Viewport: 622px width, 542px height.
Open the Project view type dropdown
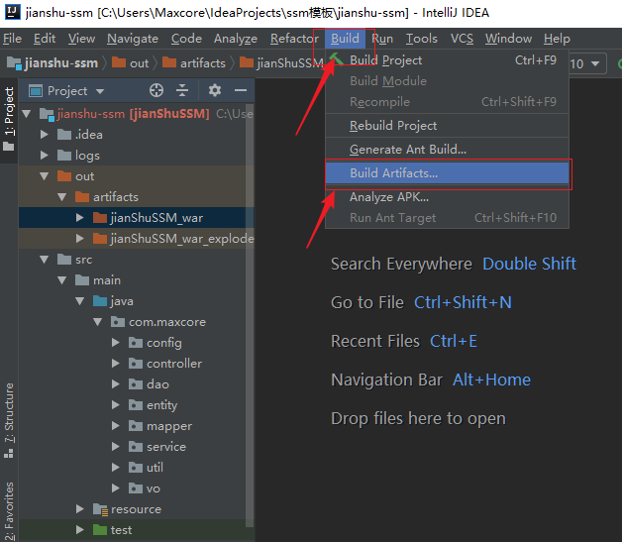point(100,91)
